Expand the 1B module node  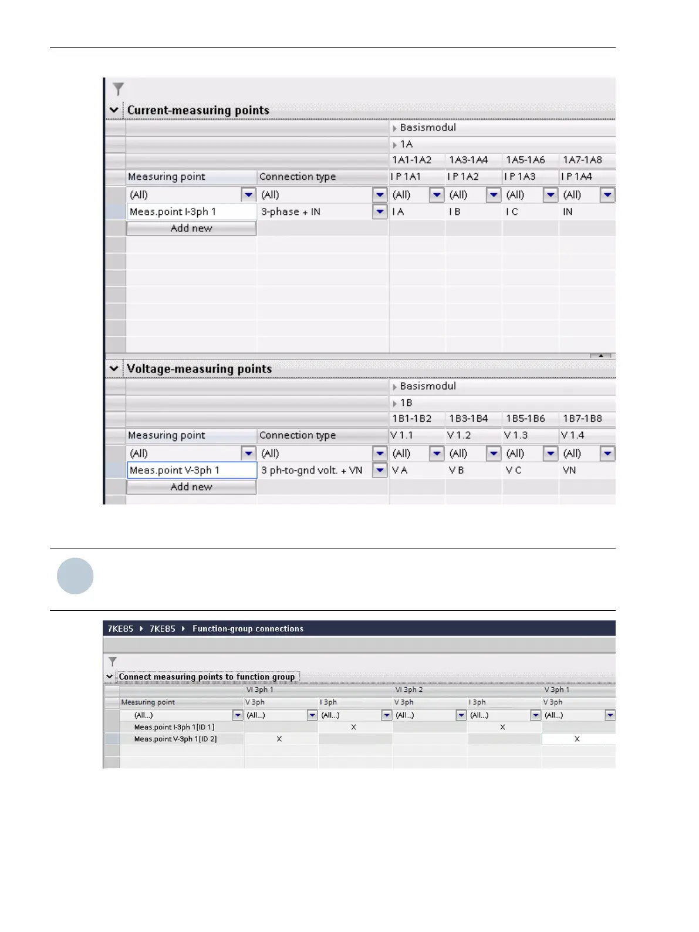point(395,403)
